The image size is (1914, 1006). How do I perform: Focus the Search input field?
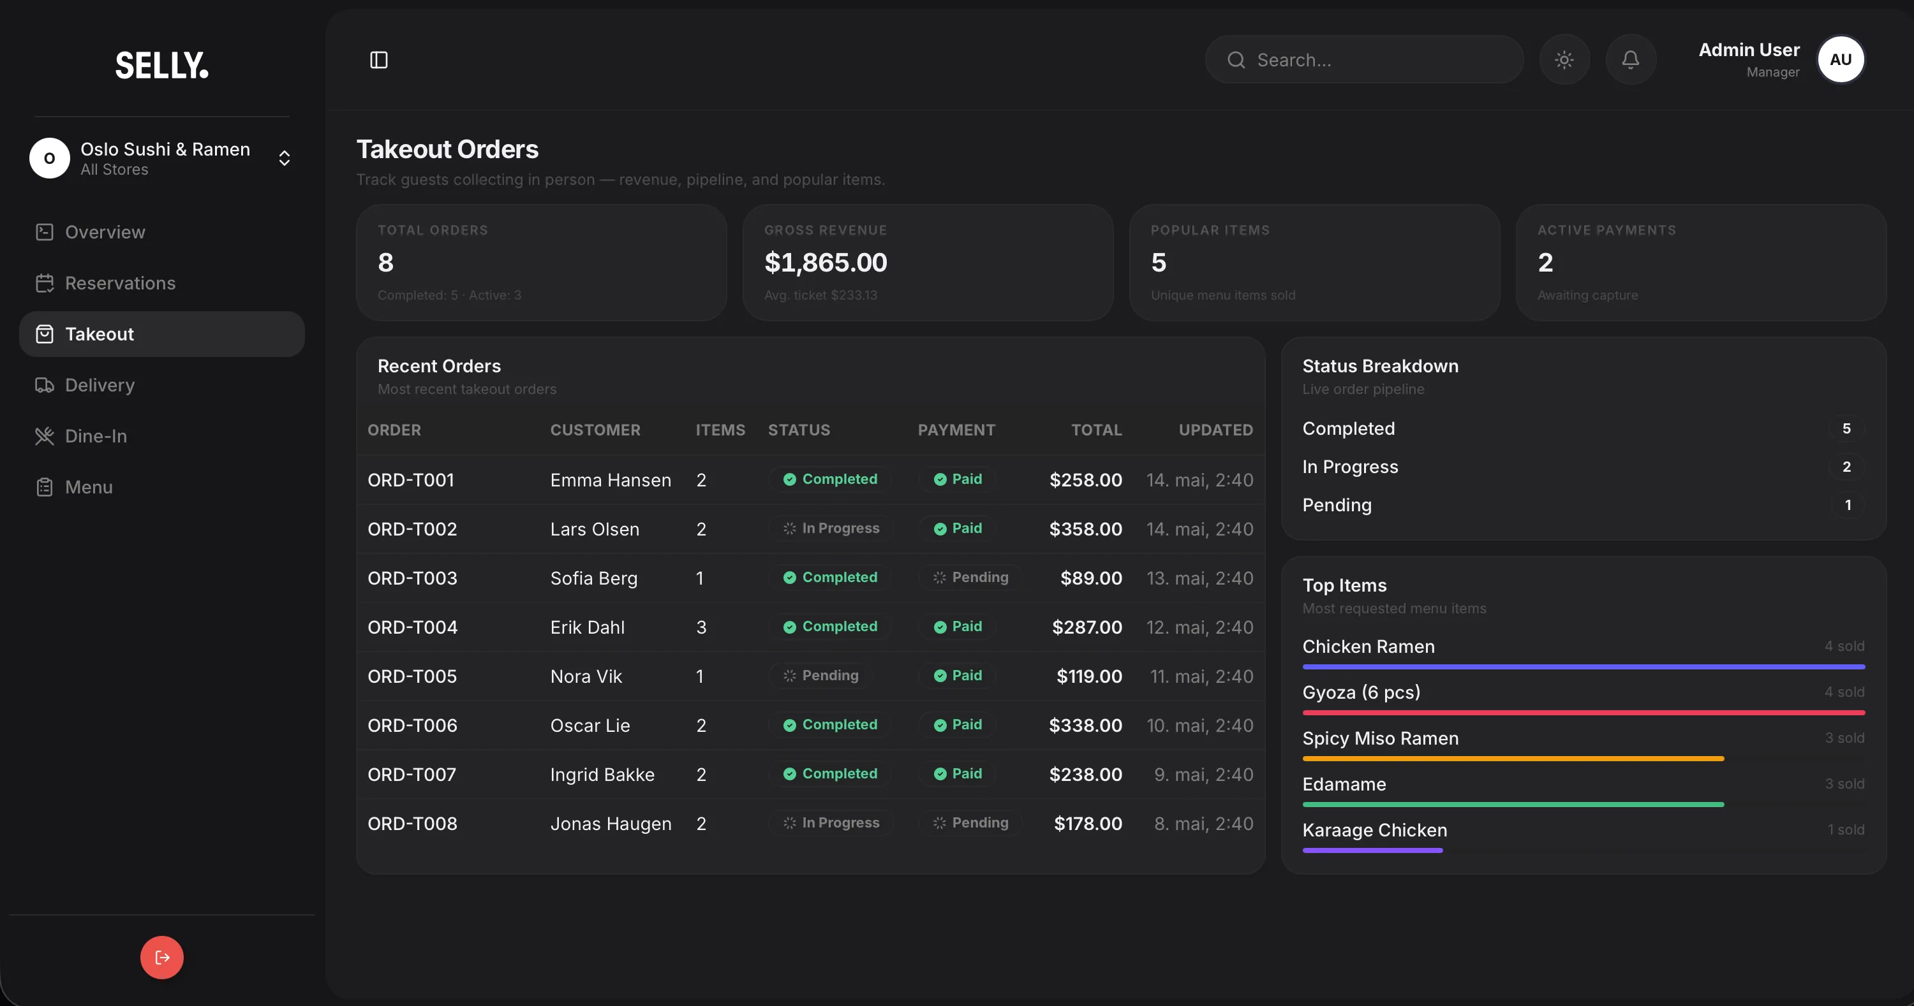(1364, 59)
